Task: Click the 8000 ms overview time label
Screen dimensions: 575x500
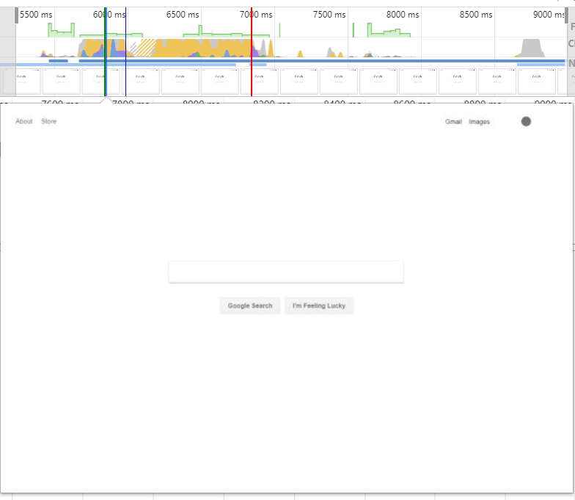Action: coord(403,15)
